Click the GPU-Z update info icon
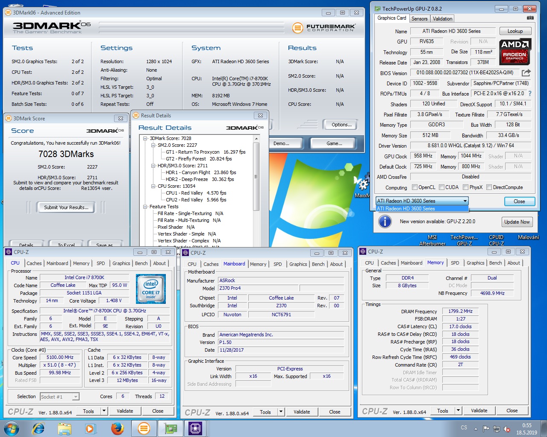The height and width of the screenshot is (437, 547). pyautogui.click(x=385, y=221)
